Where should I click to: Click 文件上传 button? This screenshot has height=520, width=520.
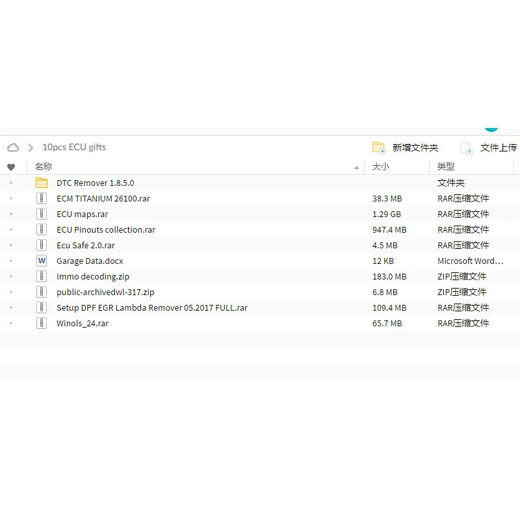499,148
